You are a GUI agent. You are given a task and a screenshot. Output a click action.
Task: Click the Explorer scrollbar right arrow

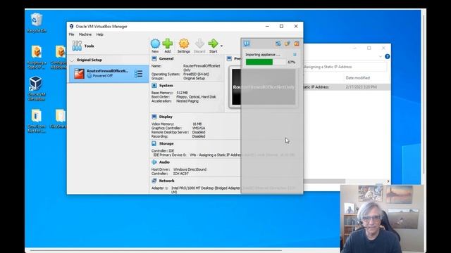coord(388,181)
